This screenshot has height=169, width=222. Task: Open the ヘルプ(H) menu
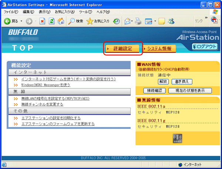tap(103, 12)
